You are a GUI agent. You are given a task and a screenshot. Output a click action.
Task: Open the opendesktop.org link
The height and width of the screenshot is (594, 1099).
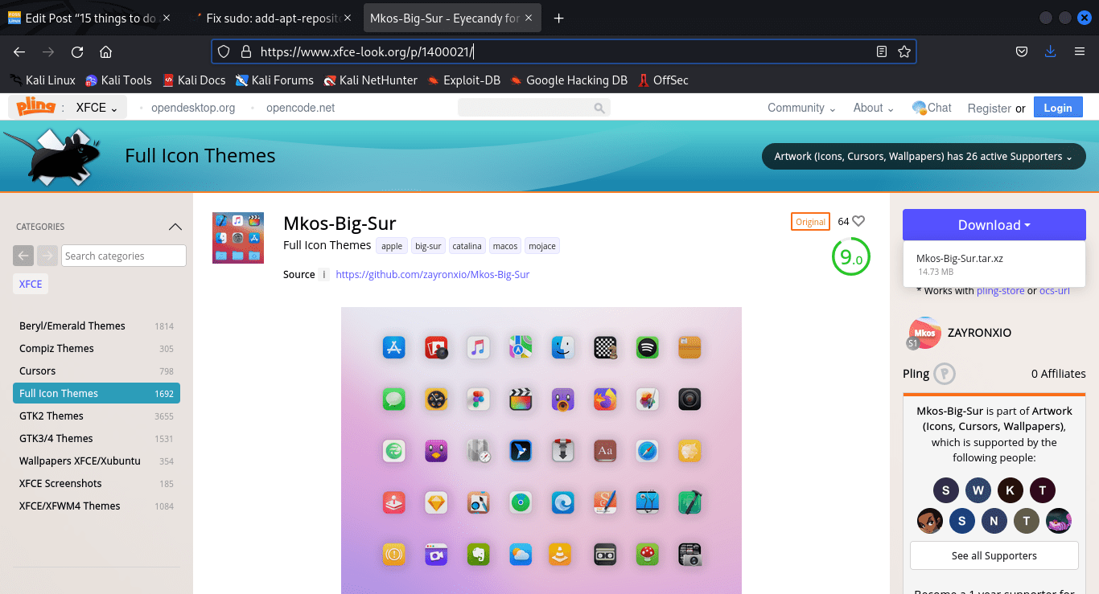pos(193,108)
